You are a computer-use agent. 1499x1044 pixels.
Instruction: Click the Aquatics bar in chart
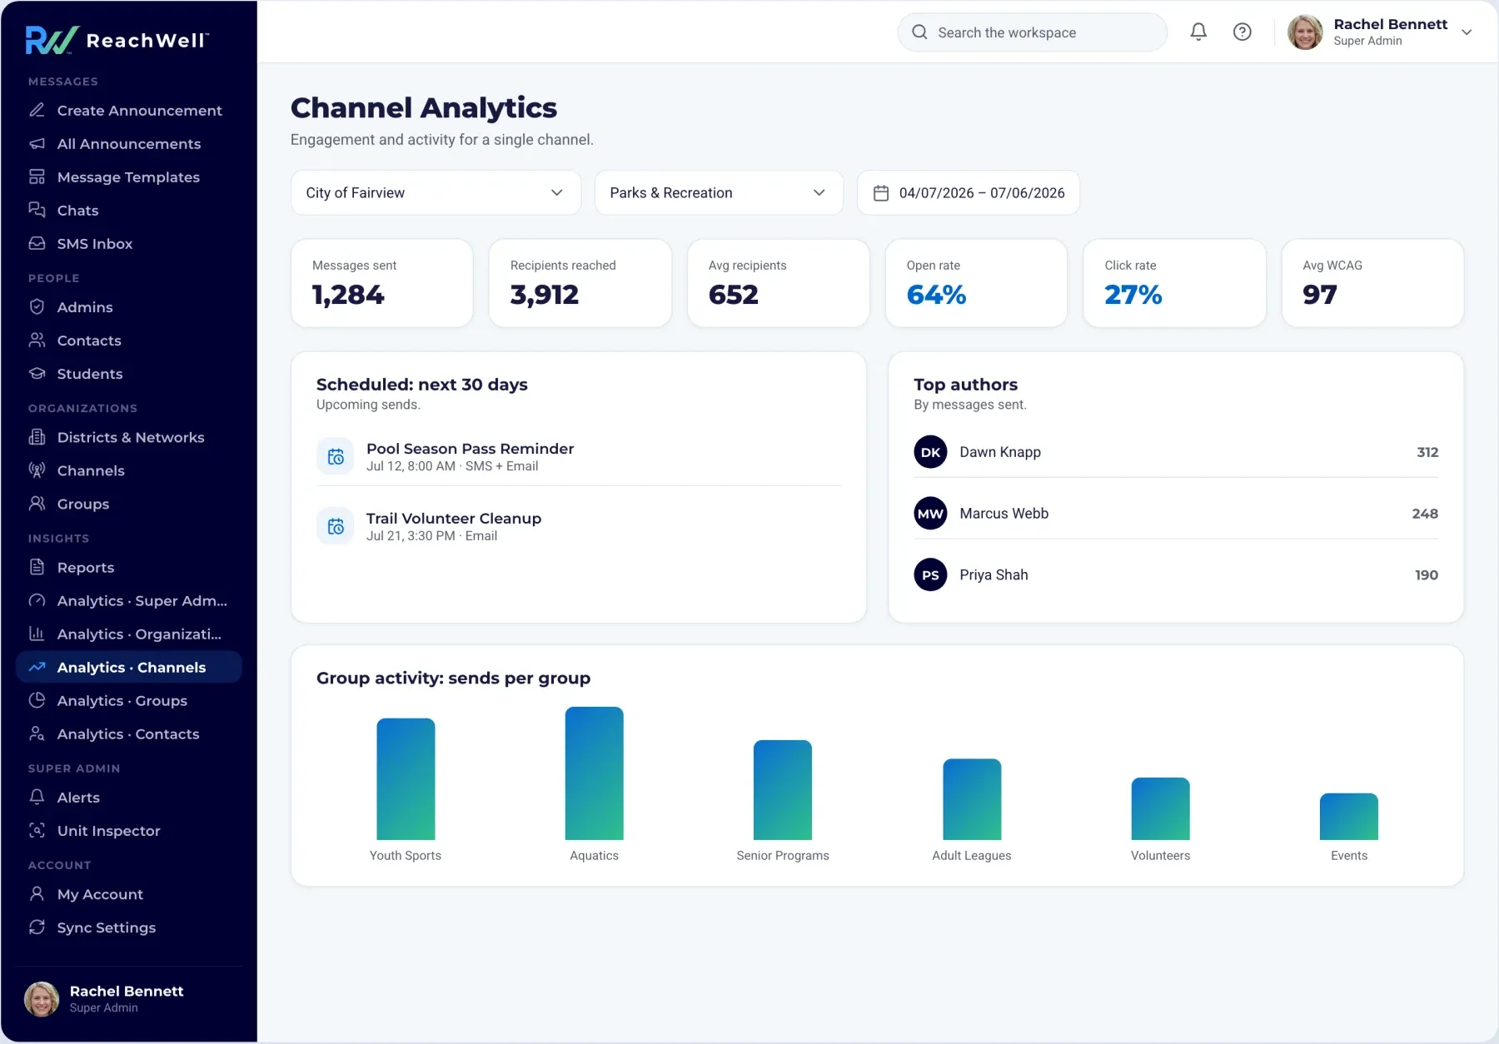[594, 773]
